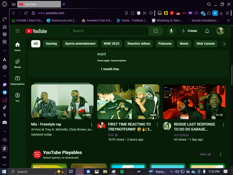The height and width of the screenshot is (175, 233).
Task: Click the 1 month free button
Action: pos(110,69)
